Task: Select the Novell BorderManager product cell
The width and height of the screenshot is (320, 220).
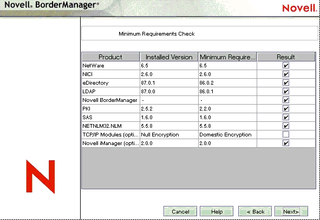Action: pyautogui.click(x=110, y=100)
